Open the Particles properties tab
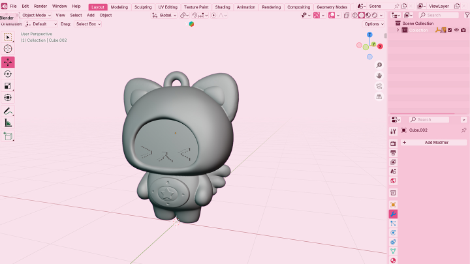 [393, 224]
